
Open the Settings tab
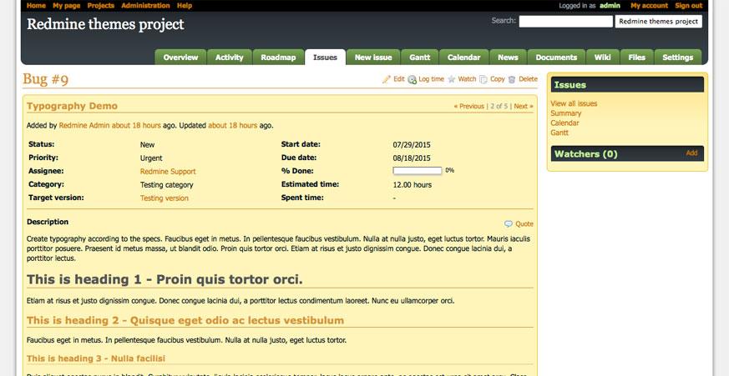[677, 57]
